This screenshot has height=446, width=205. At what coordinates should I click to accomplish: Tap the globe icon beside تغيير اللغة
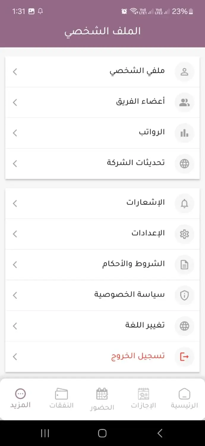184,326
